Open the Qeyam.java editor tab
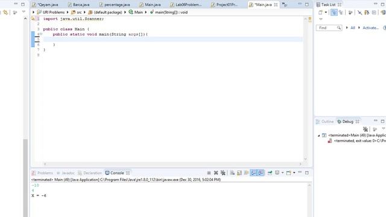The height and width of the screenshot is (217, 386). click(x=45, y=5)
